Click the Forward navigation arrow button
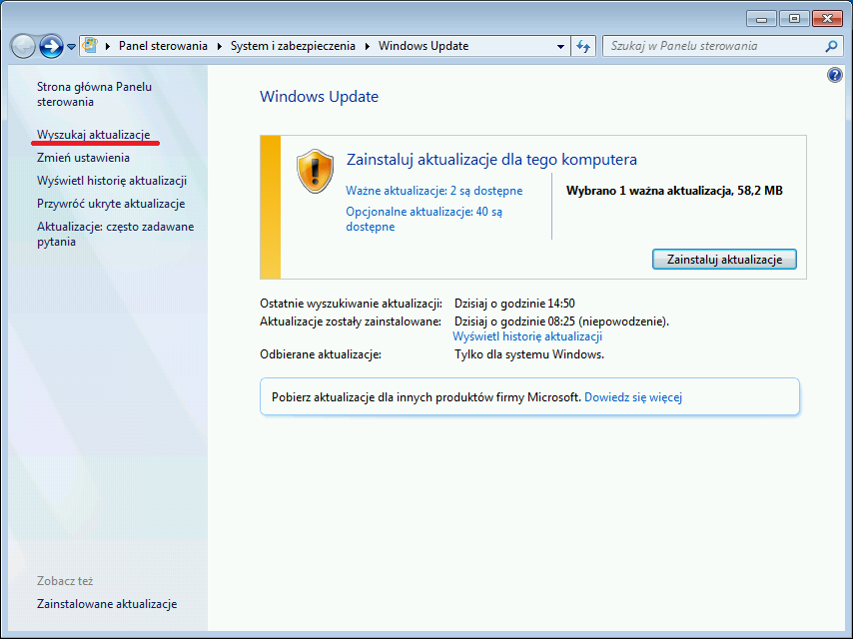 pyautogui.click(x=52, y=46)
